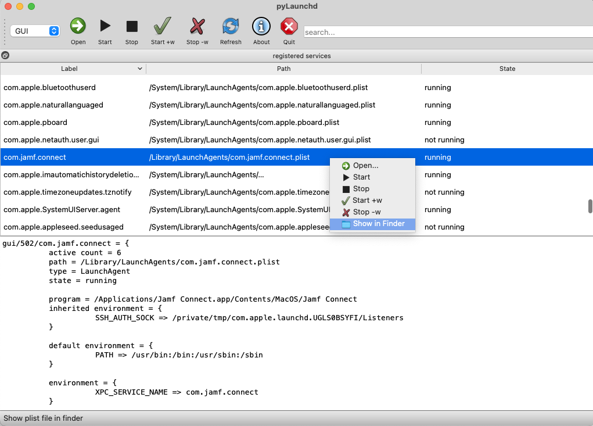
Task: Choose Stop from the context menu
Action: click(x=372, y=188)
